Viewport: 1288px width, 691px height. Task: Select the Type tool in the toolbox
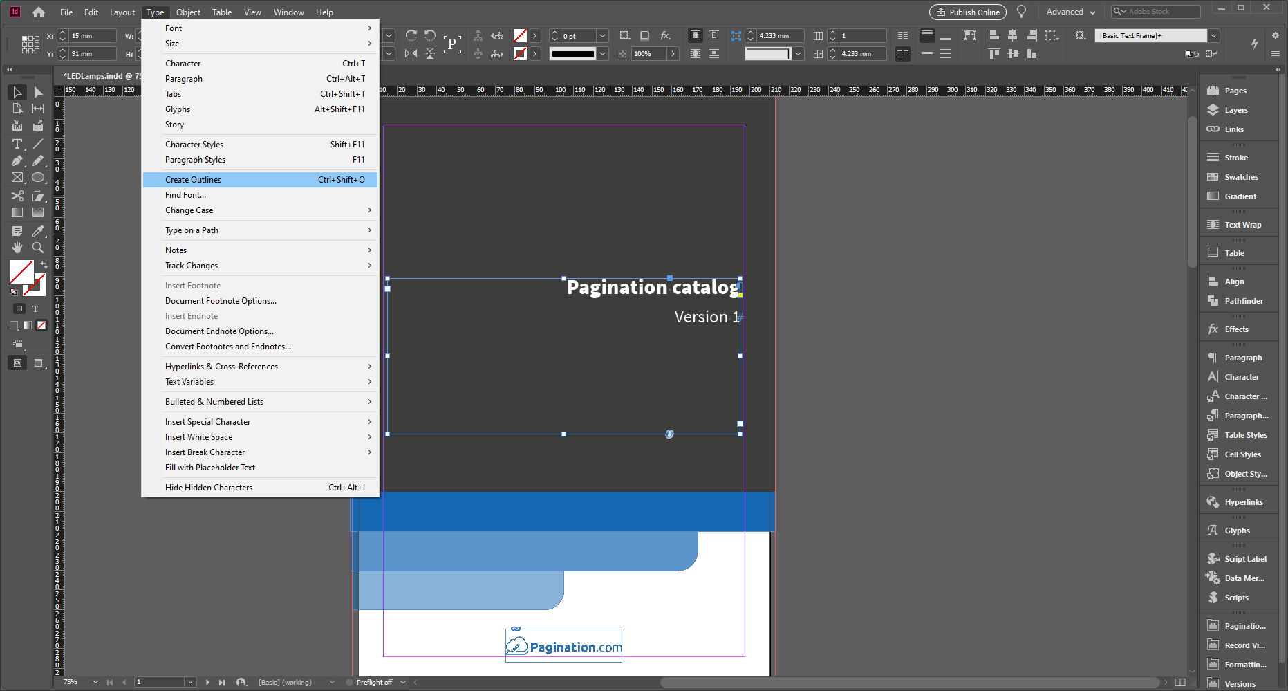tap(17, 144)
